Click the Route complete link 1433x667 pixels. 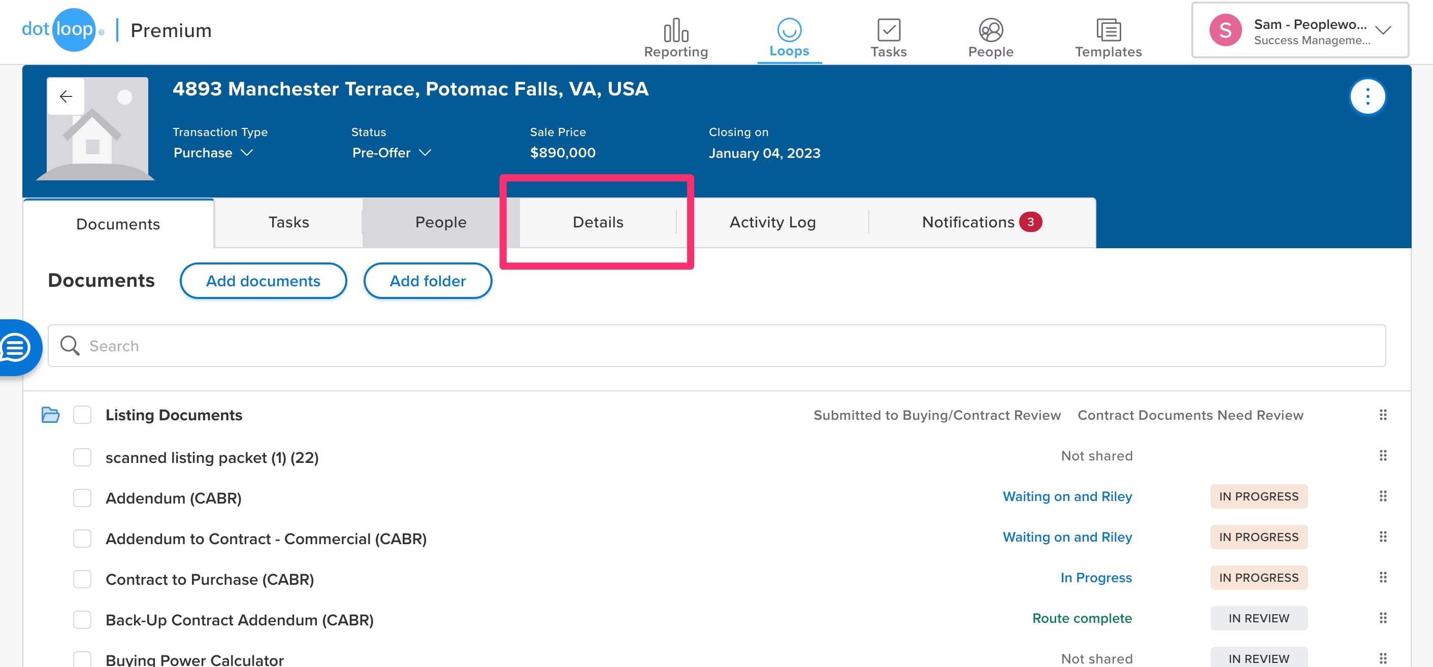pos(1082,618)
